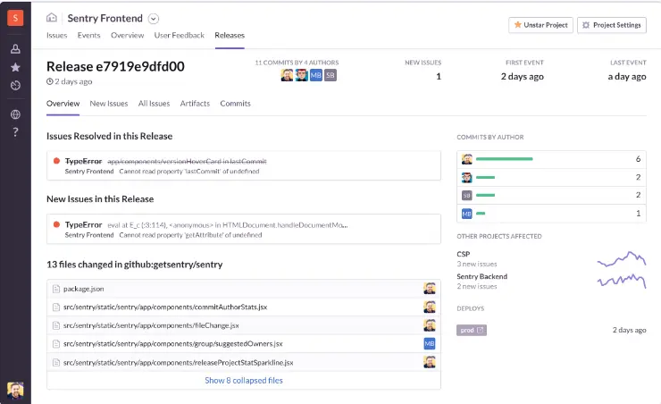Viewport: 661px width, 404px height.
Task: Click the first author avatar under commits header
Action: (x=287, y=75)
